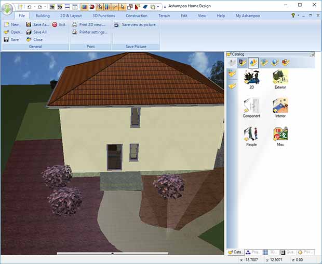Switch to the Proj... bottom panel tab
The image size is (322, 264).
[253, 252]
